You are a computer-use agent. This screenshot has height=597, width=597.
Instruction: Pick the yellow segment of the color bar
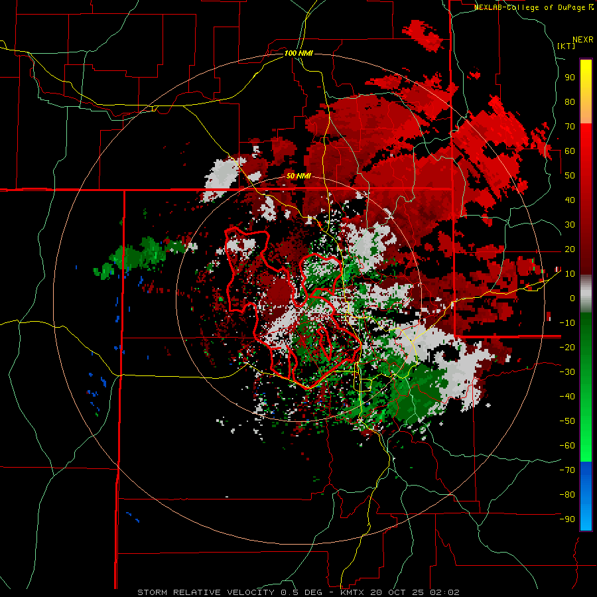click(x=586, y=81)
